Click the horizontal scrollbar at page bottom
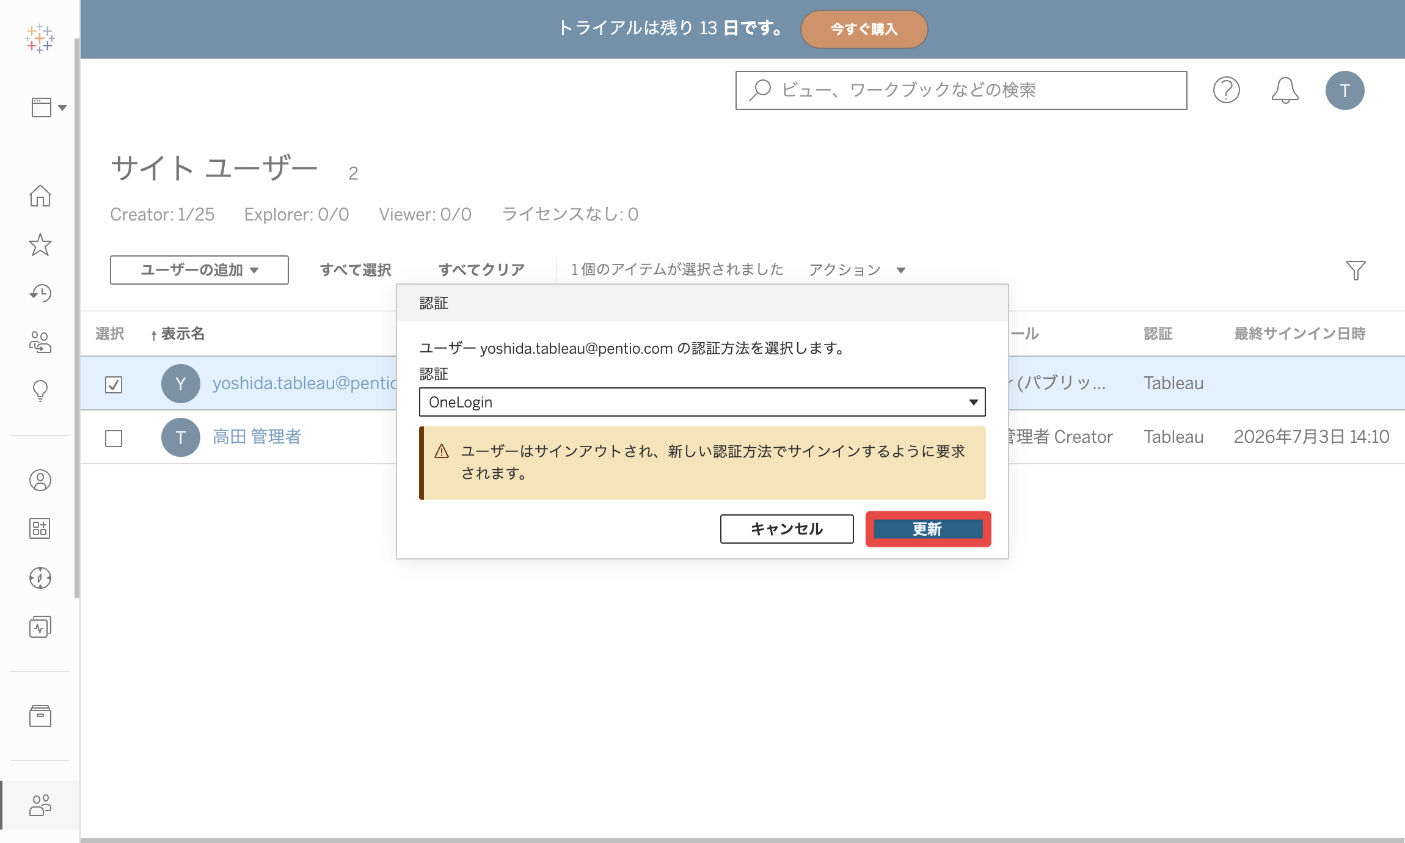 point(742,840)
